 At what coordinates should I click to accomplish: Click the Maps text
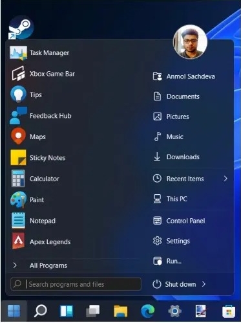pyautogui.click(x=37, y=137)
